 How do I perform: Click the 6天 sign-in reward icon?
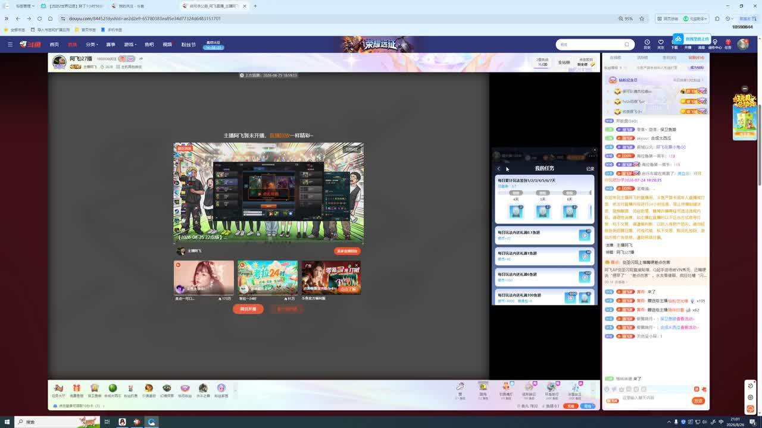pos(570,211)
